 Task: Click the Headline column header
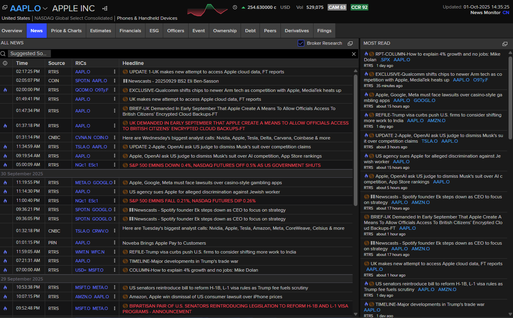coord(133,63)
